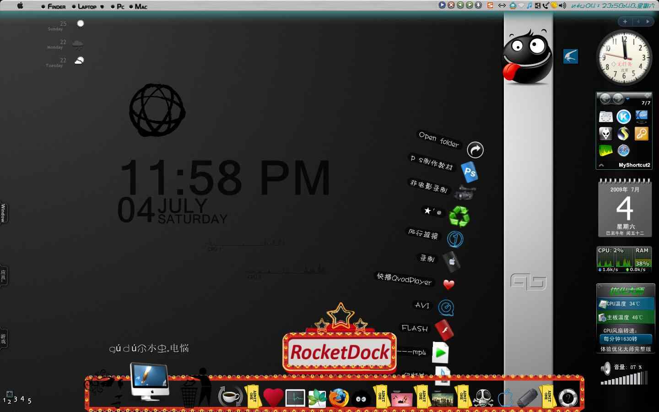Click the green next track button

470,5
